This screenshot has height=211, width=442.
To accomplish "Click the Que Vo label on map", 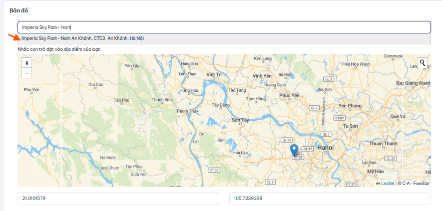I will tap(398, 116).
